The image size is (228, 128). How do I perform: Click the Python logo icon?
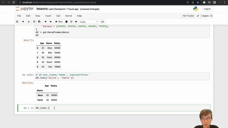[196, 9]
